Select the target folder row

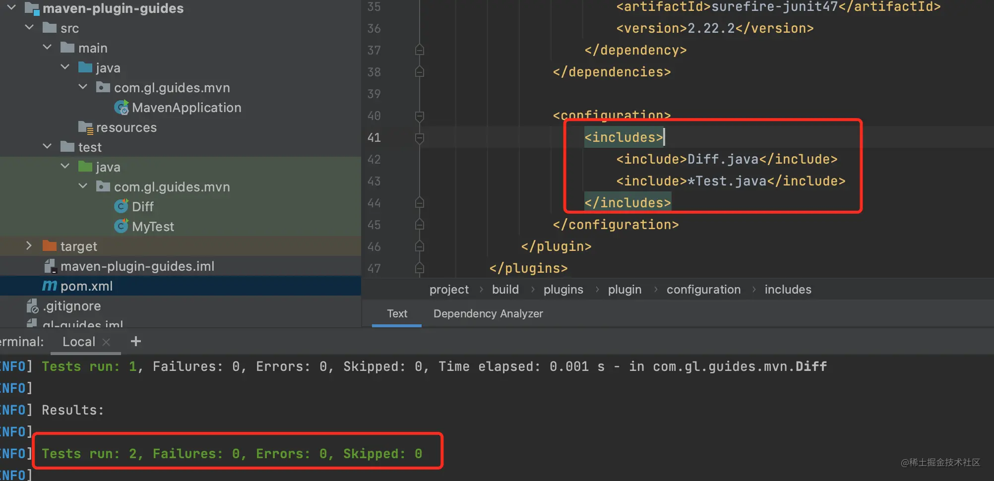click(181, 246)
